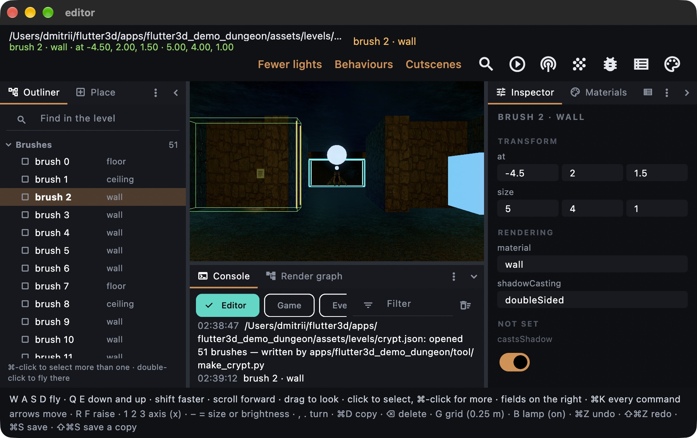
Task: Click the filter lines icon in Console
Action: tap(368, 305)
